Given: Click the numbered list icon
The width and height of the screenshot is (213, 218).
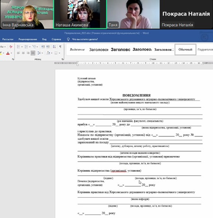Looking at the screenshot, I should [26, 46].
